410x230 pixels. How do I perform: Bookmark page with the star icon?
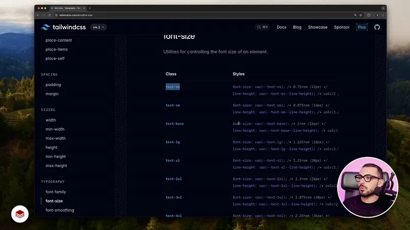click(x=361, y=15)
